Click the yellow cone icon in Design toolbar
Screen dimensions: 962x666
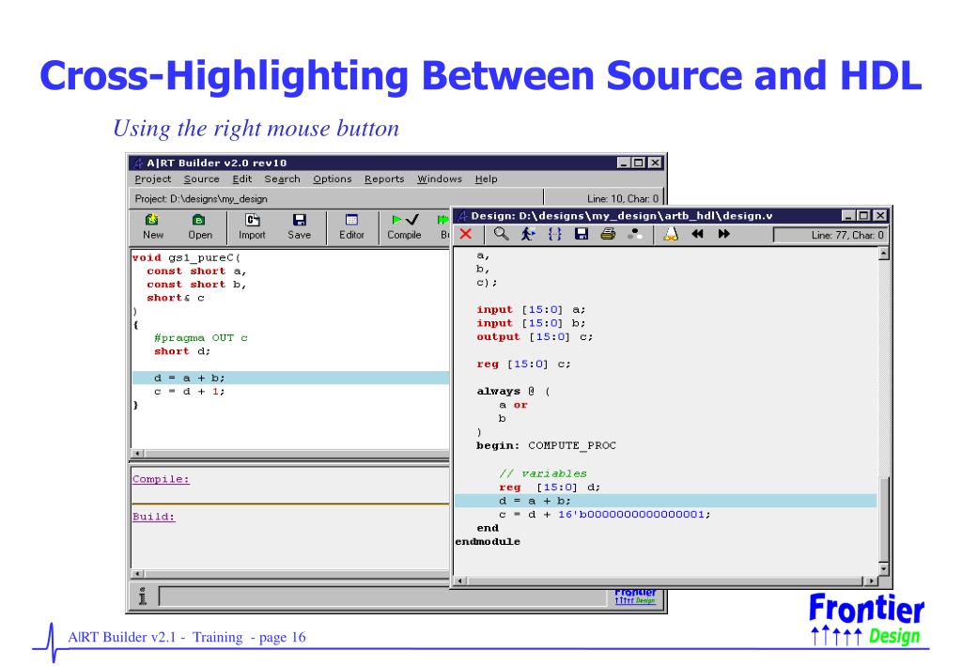click(x=671, y=234)
